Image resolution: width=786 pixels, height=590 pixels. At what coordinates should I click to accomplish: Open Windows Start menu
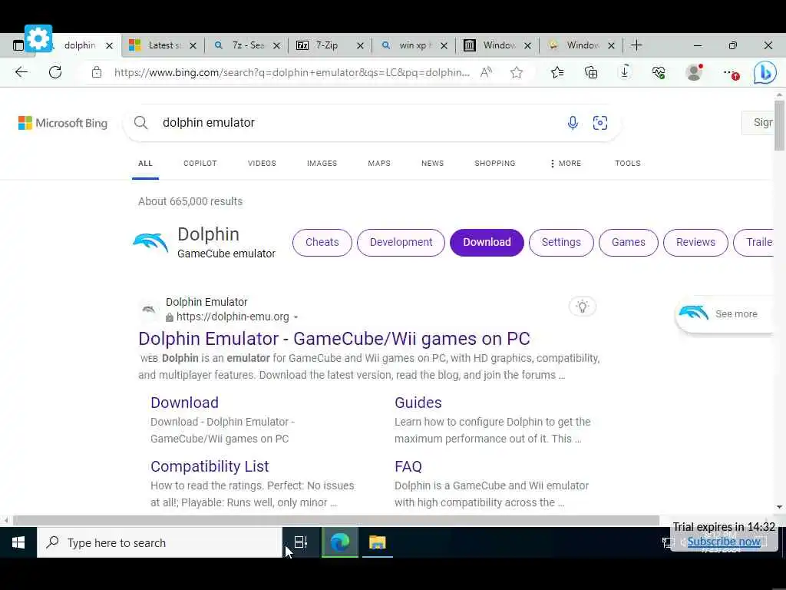pos(18,542)
